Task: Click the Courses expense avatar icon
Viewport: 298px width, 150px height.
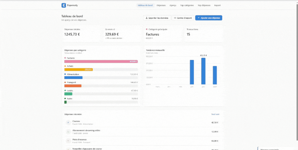Action: click(68, 122)
